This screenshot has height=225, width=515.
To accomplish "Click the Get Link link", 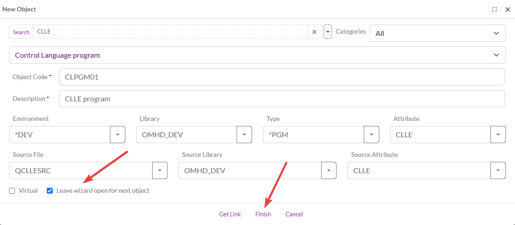I will (230, 214).
